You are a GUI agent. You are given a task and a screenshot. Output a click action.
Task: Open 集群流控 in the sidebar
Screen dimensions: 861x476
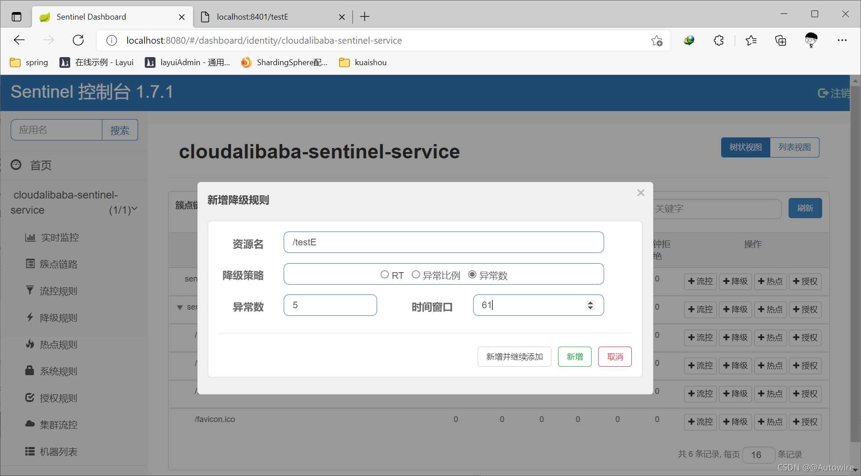[59, 425]
